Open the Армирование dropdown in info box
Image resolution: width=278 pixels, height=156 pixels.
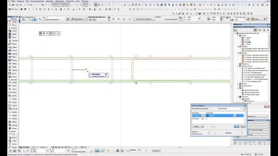[x=79, y=19]
